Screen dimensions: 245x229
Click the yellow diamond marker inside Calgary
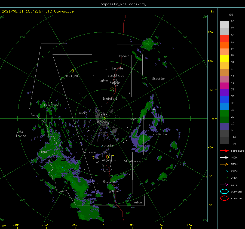(x=108, y=157)
